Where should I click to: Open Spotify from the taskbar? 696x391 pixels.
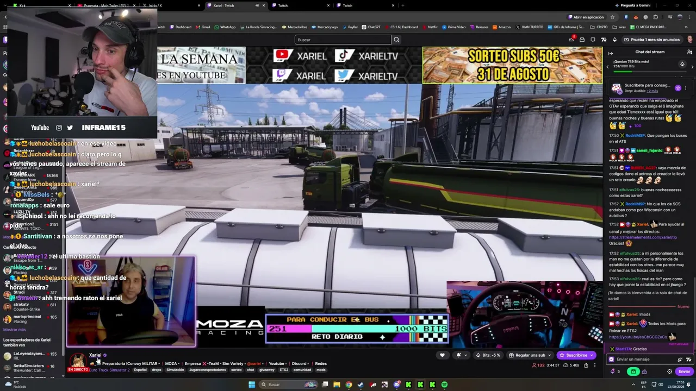(444, 384)
